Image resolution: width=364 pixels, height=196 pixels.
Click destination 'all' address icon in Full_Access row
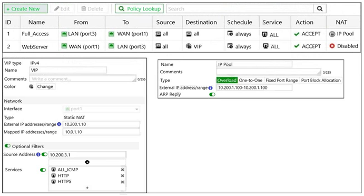[189, 34]
